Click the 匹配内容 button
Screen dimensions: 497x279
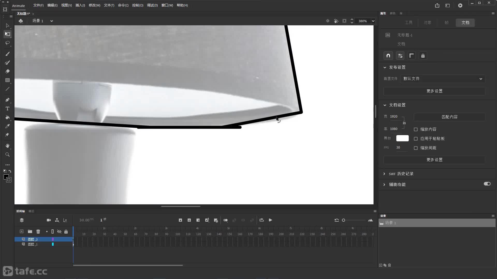tap(449, 117)
